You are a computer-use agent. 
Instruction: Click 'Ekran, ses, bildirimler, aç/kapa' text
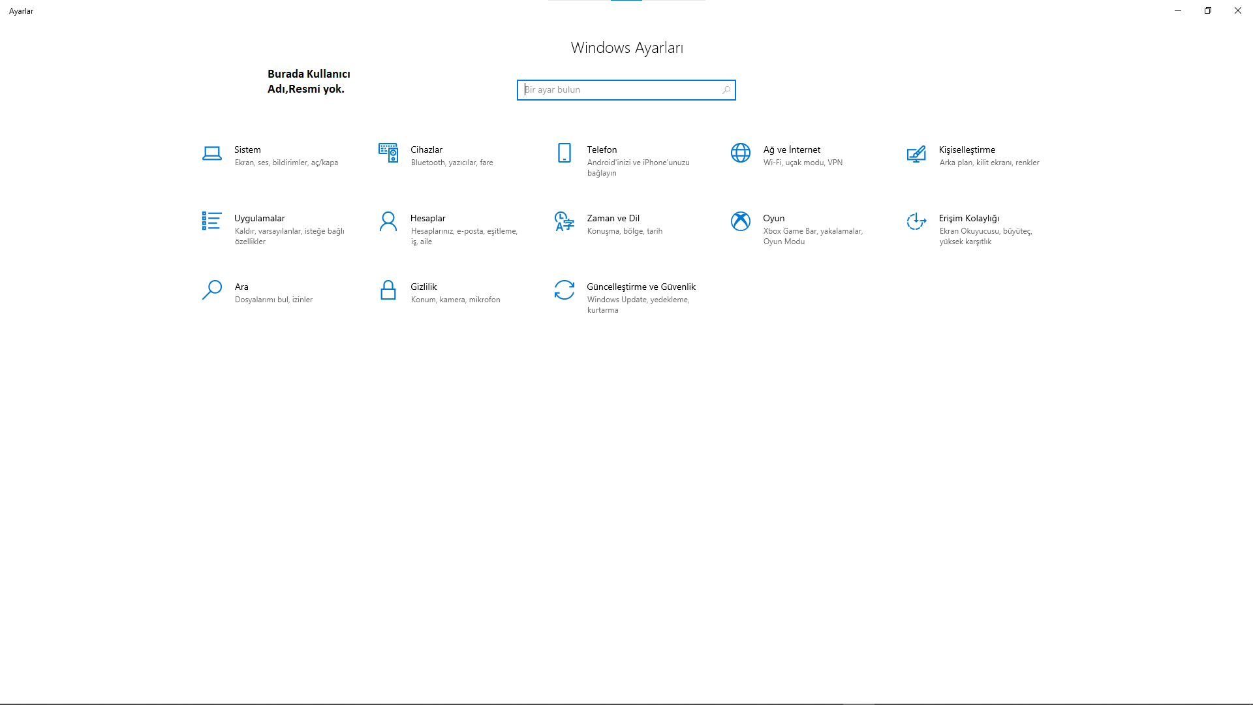(286, 163)
